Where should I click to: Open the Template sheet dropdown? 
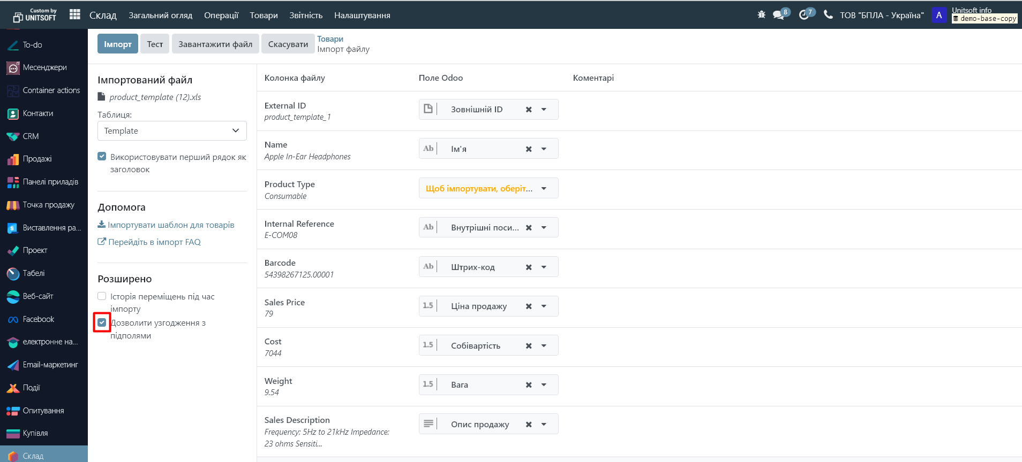coord(172,131)
